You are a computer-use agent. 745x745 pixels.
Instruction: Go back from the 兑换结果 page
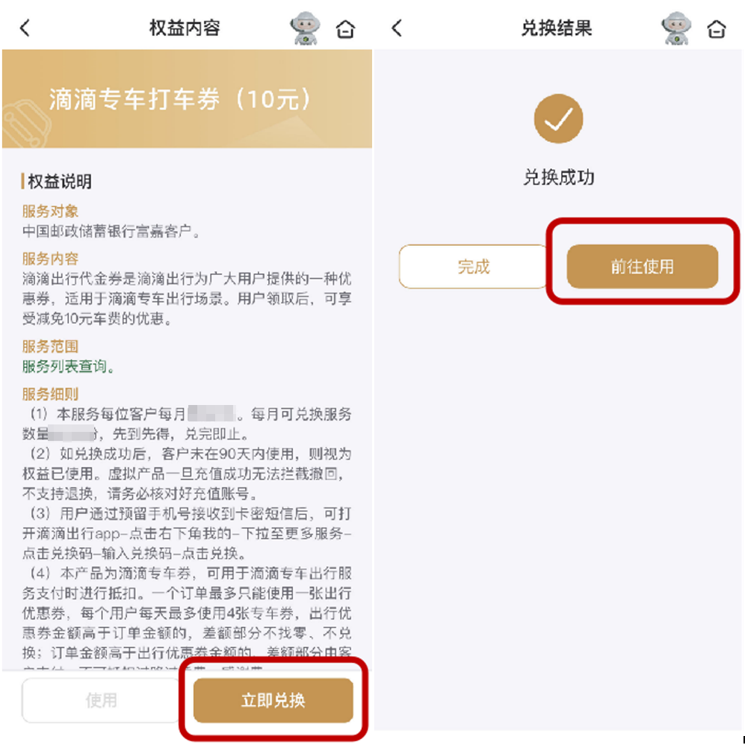coord(398,28)
